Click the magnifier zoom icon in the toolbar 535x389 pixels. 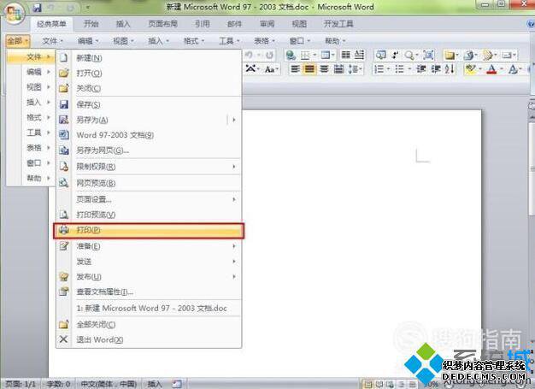[409, 55]
